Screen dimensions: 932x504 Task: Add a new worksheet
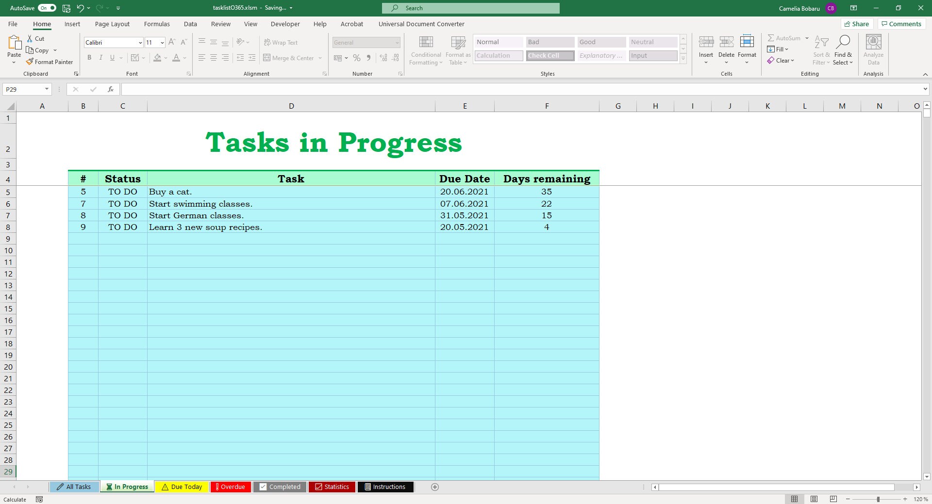pyautogui.click(x=435, y=487)
